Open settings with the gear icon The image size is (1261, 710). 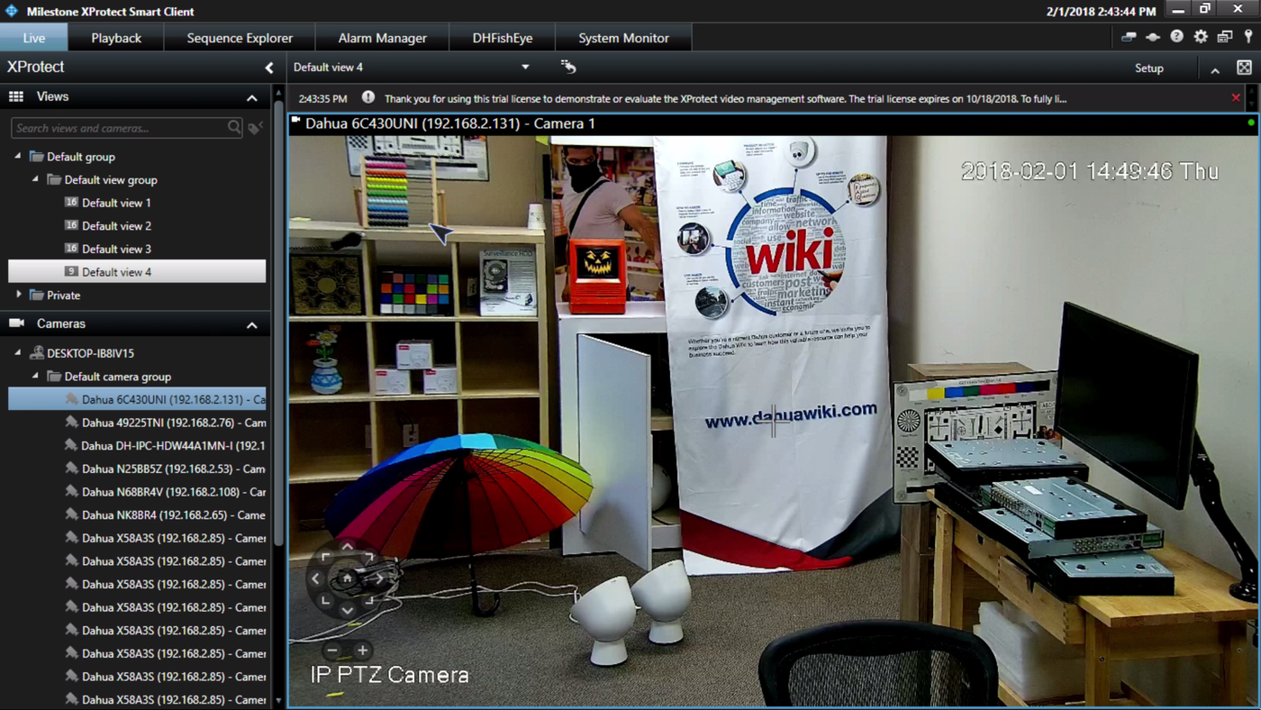pyautogui.click(x=1201, y=37)
